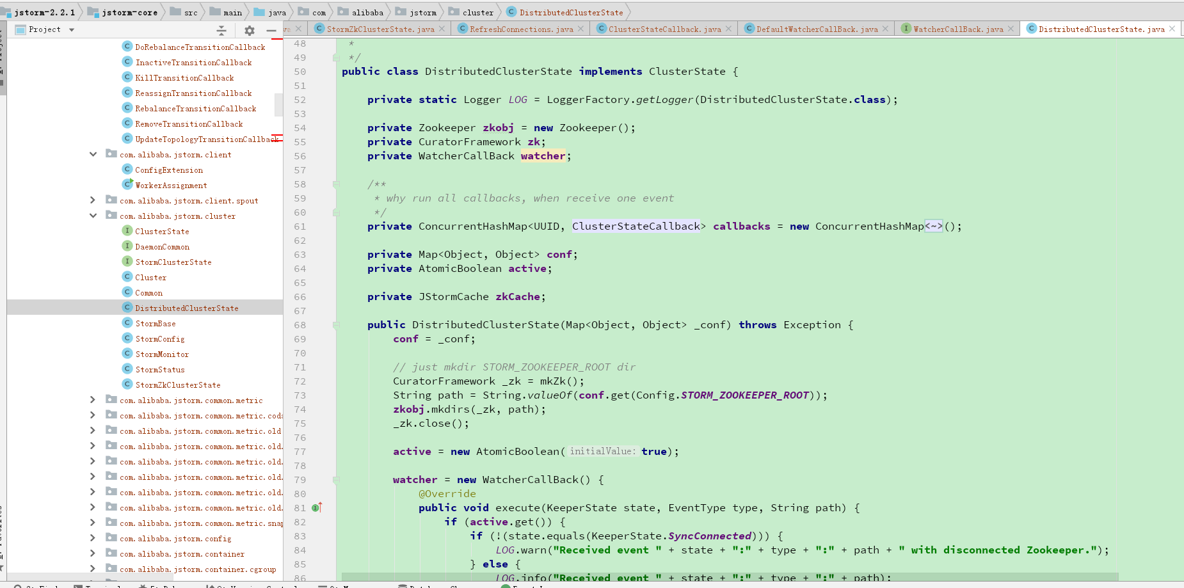
Task: Open the Project view dropdown
Action: (72, 30)
